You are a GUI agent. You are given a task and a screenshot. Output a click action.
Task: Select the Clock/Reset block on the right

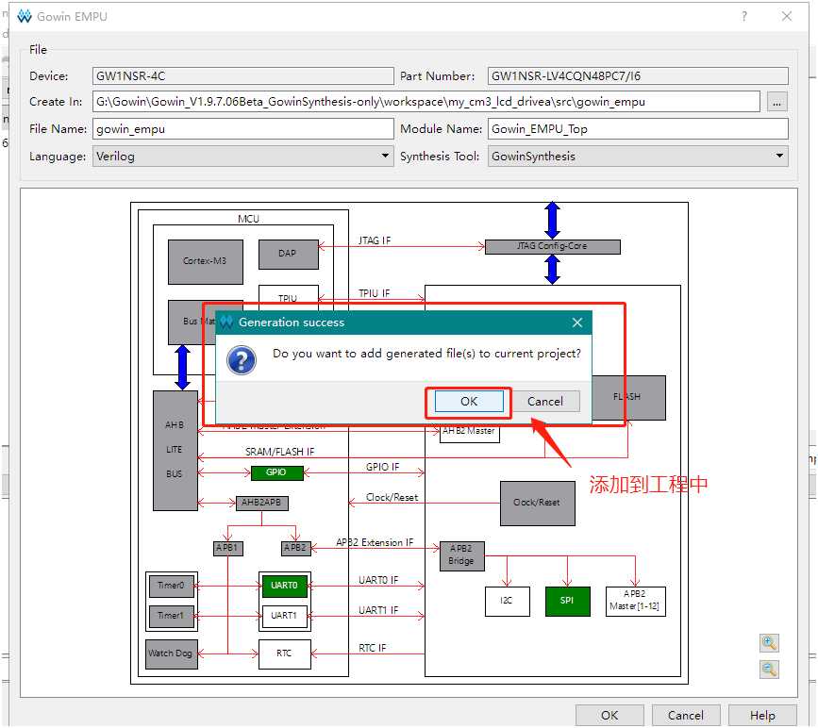(538, 504)
